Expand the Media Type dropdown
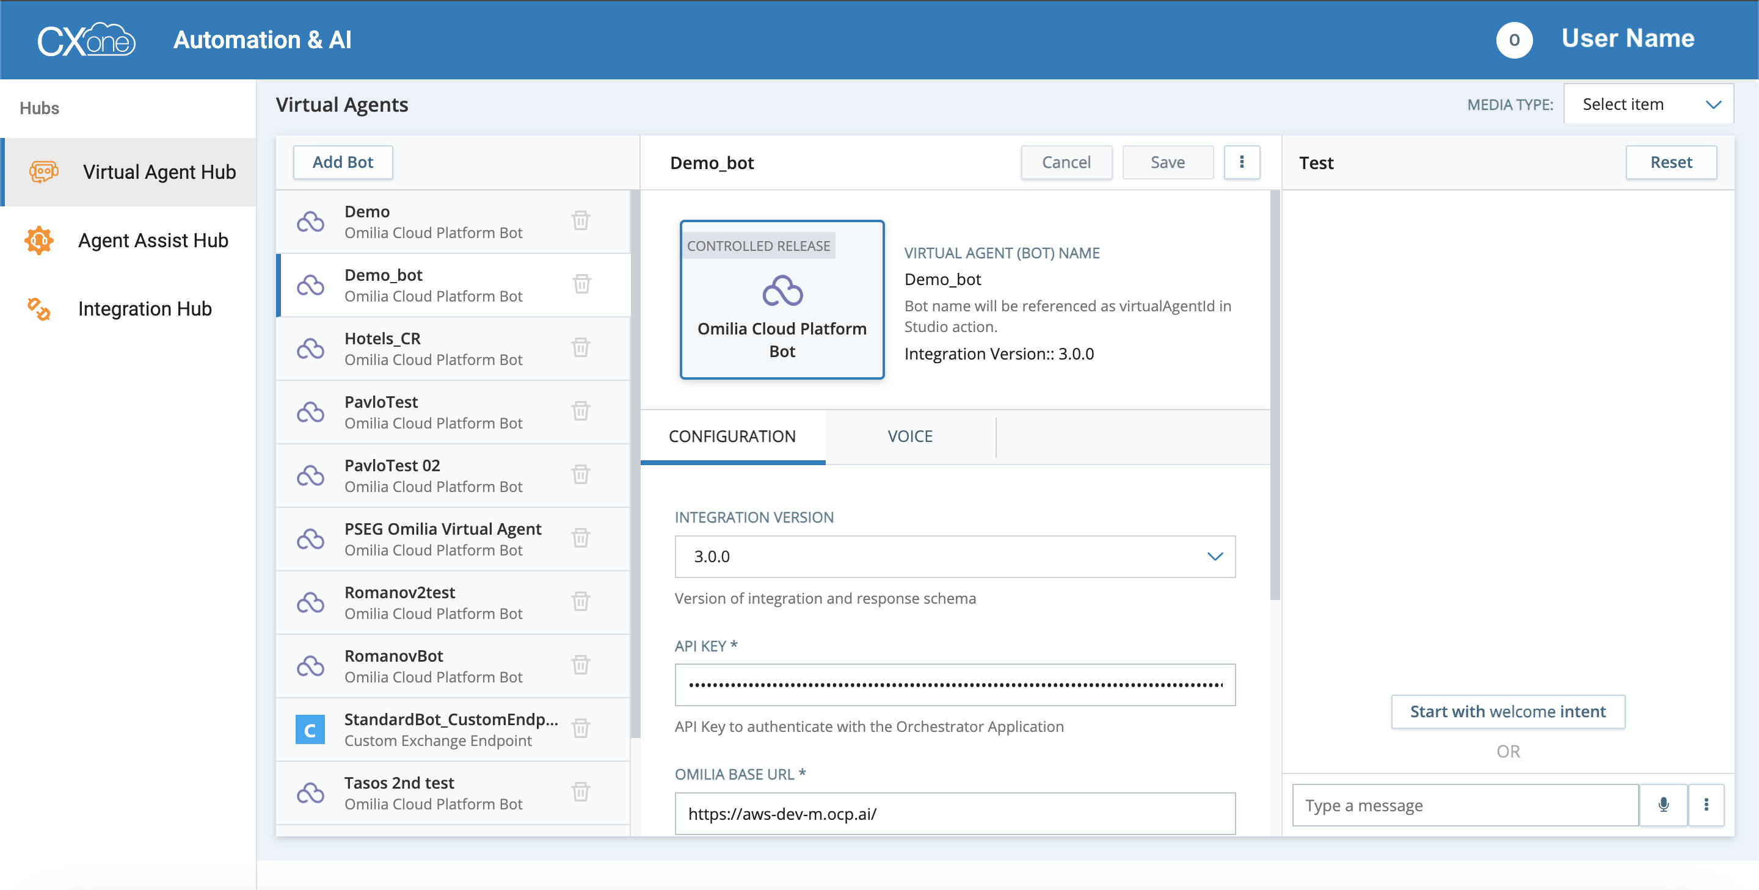This screenshot has height=890, width=1759. point(1648,104)
